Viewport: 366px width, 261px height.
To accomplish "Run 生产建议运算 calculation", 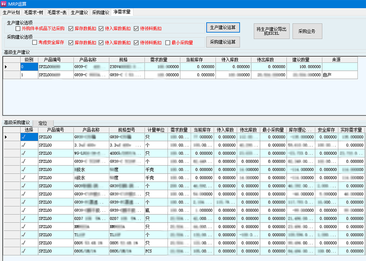I will (x=223, y=28).
